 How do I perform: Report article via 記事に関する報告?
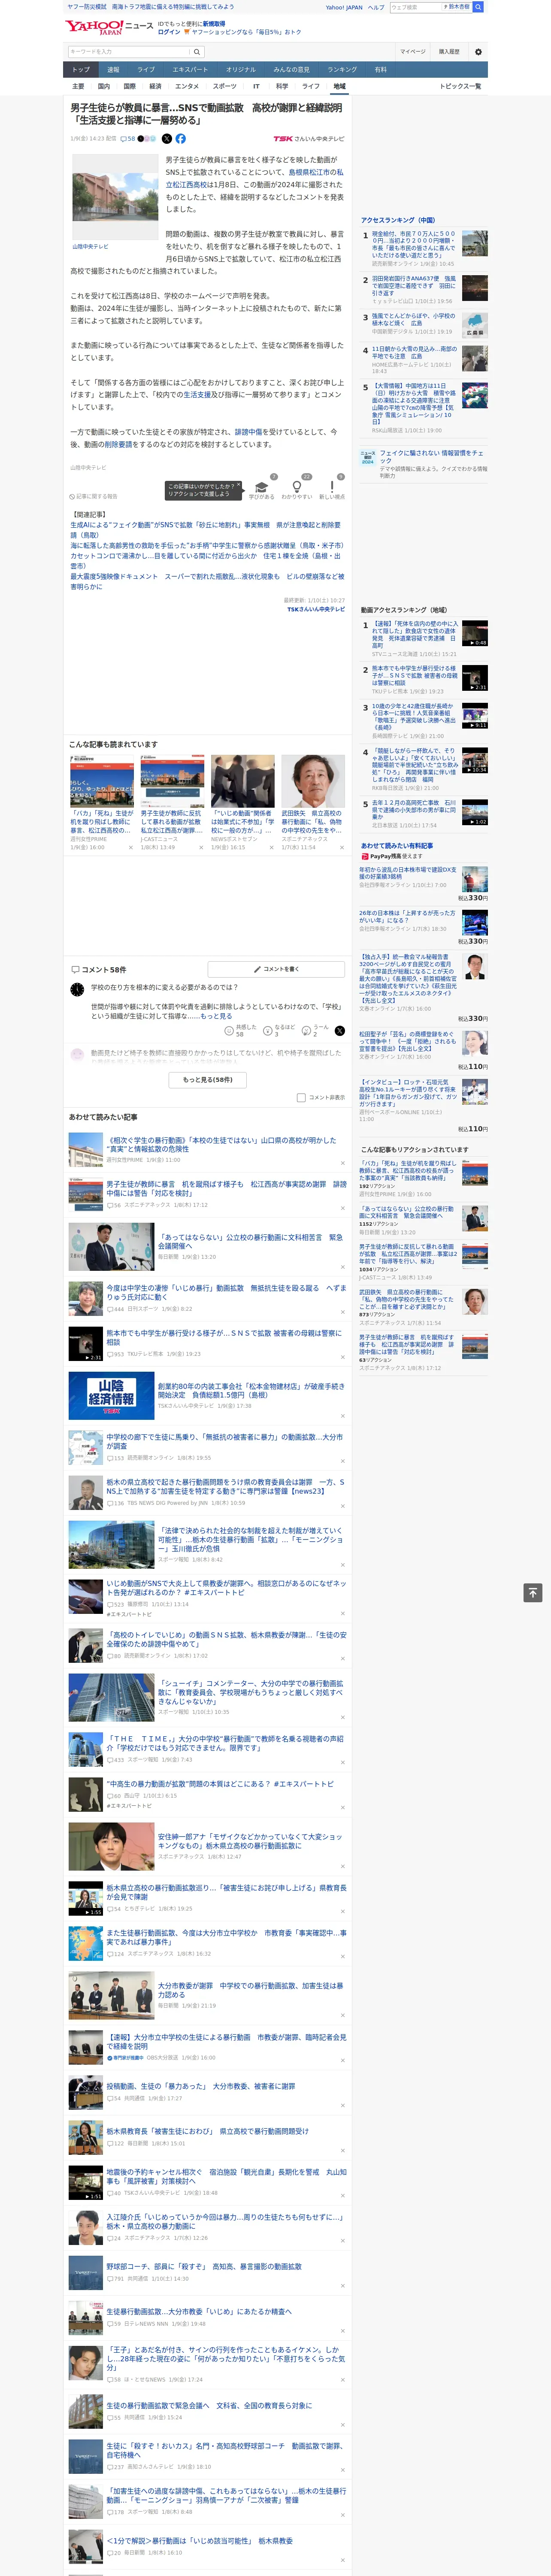[93, 496]
